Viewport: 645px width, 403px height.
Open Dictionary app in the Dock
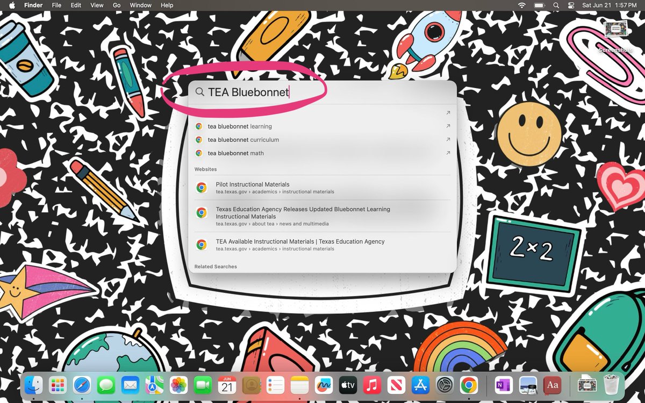click(x=552, y=385)
